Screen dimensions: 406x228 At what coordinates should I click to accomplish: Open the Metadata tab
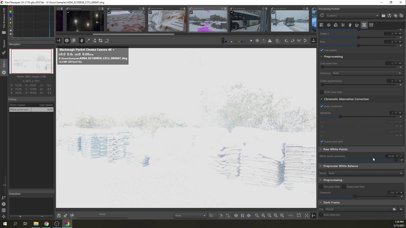coord(371,25)
